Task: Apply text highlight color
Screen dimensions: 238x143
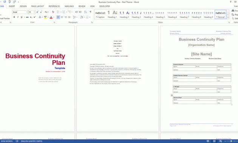Action: [45, 17]
